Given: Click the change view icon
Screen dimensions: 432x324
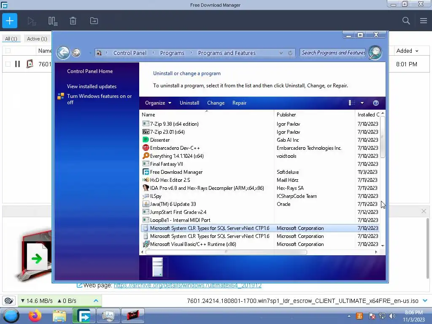Looking at the screenshot, I should (352, 103).
